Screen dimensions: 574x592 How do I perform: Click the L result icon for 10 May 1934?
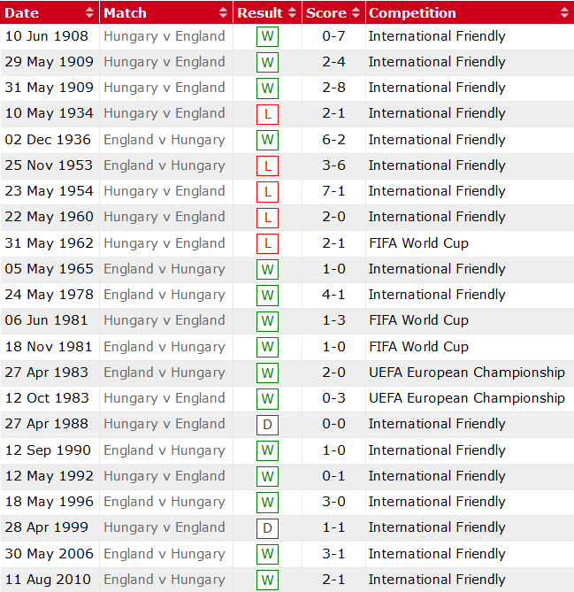point(267,114)
